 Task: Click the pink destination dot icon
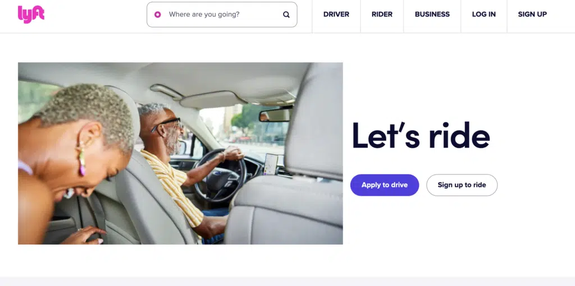click(158, 15)
